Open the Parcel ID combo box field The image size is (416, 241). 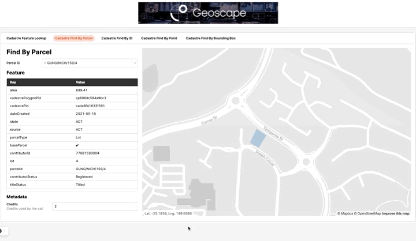[x=87, y=62]
